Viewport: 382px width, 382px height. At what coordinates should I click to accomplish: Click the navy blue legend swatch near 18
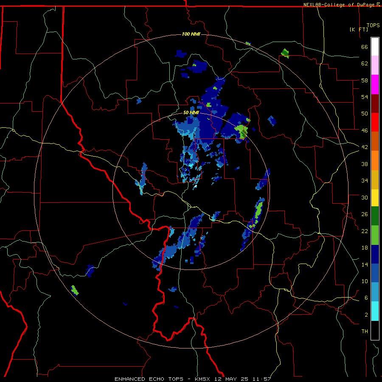click(x=375, y=254)
